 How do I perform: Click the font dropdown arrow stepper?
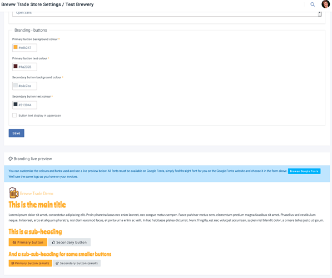click(320, 14)
